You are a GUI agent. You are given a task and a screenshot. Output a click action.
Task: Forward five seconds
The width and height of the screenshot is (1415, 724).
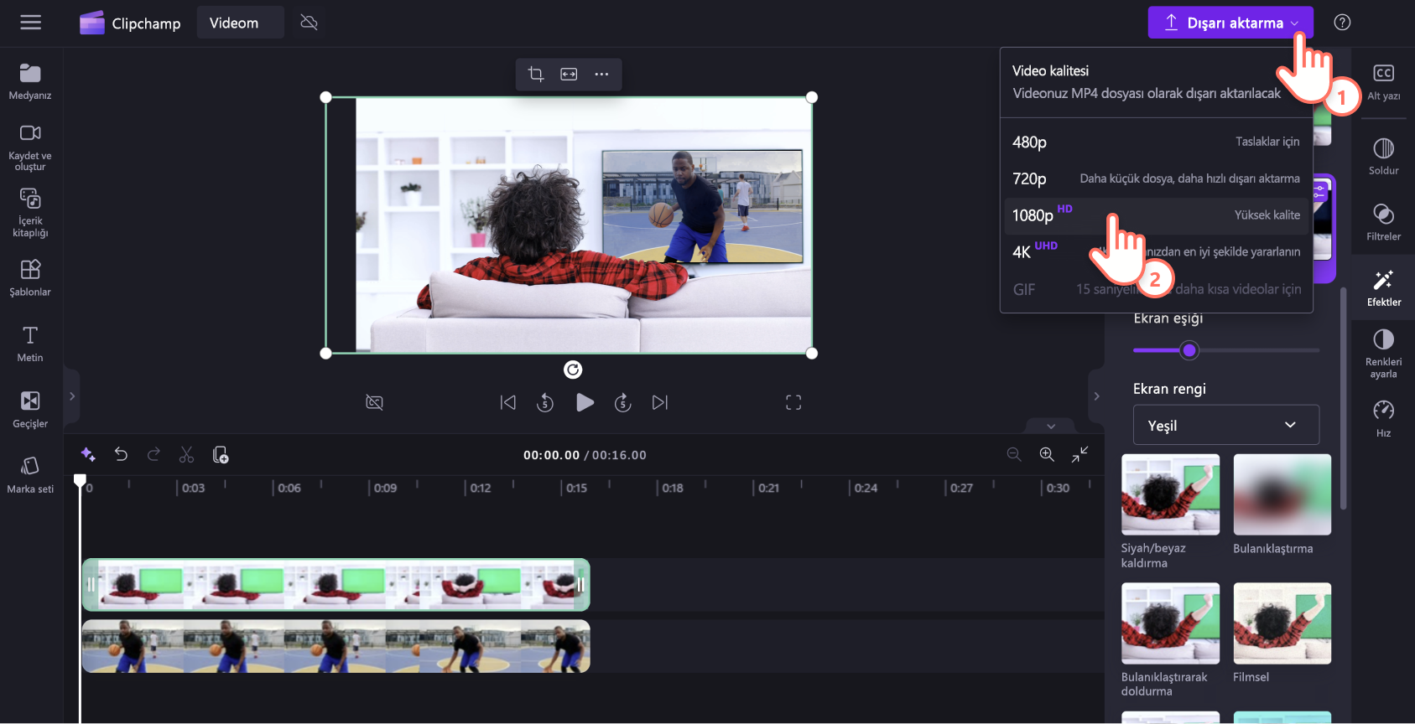pyautogui.click(x=622, y=403)
